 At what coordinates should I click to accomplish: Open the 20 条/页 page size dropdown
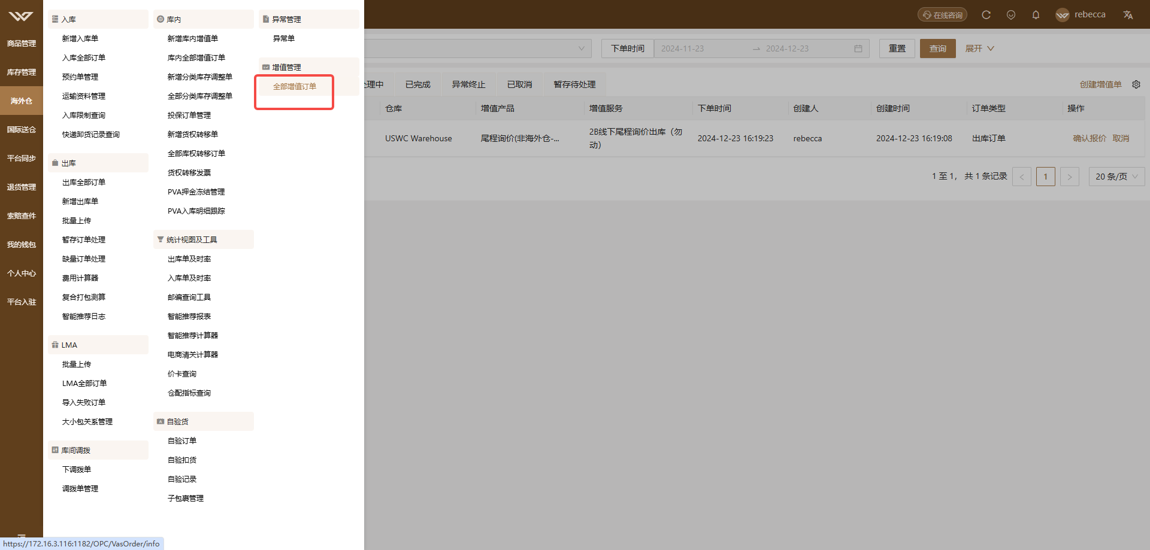coord(1117,177)
